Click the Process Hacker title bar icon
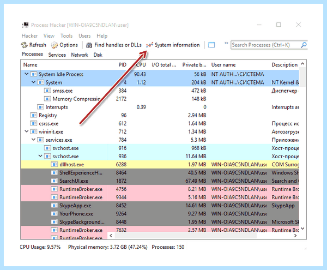 [x=25, y=25]
